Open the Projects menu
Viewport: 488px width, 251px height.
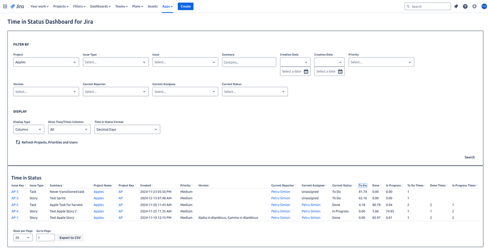tap(61, 6)
